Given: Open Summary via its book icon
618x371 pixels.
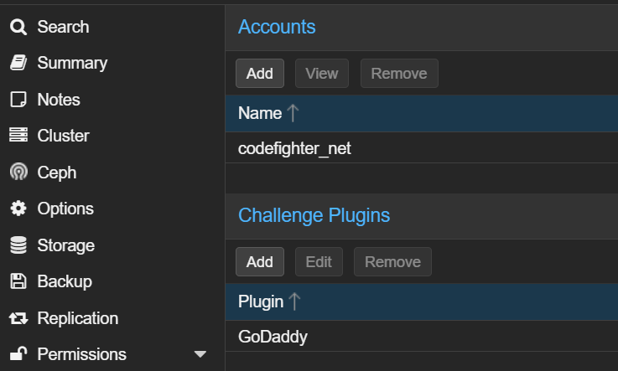Looking at the screenshot, I should (18, 63).
